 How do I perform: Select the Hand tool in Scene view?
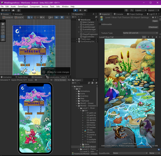[x=3, y=24]
